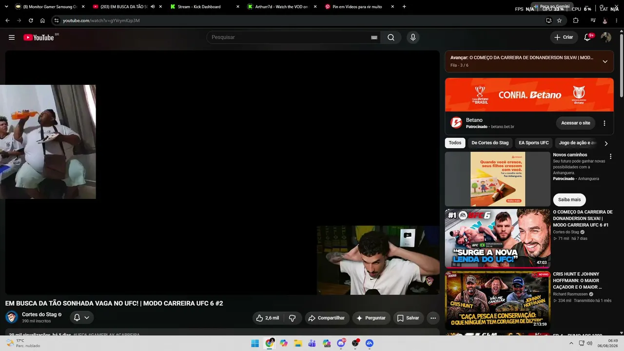
Task: Open OBS Studio from the taskbar
Action: point(355,343)
